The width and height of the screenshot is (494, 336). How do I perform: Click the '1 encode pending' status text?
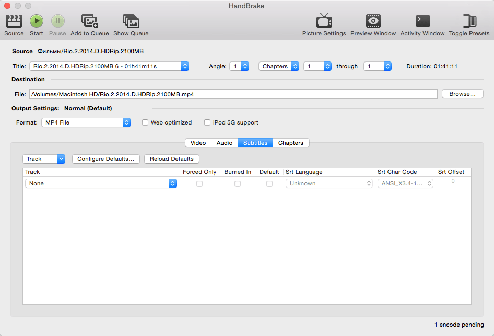(x=459, y=325)
